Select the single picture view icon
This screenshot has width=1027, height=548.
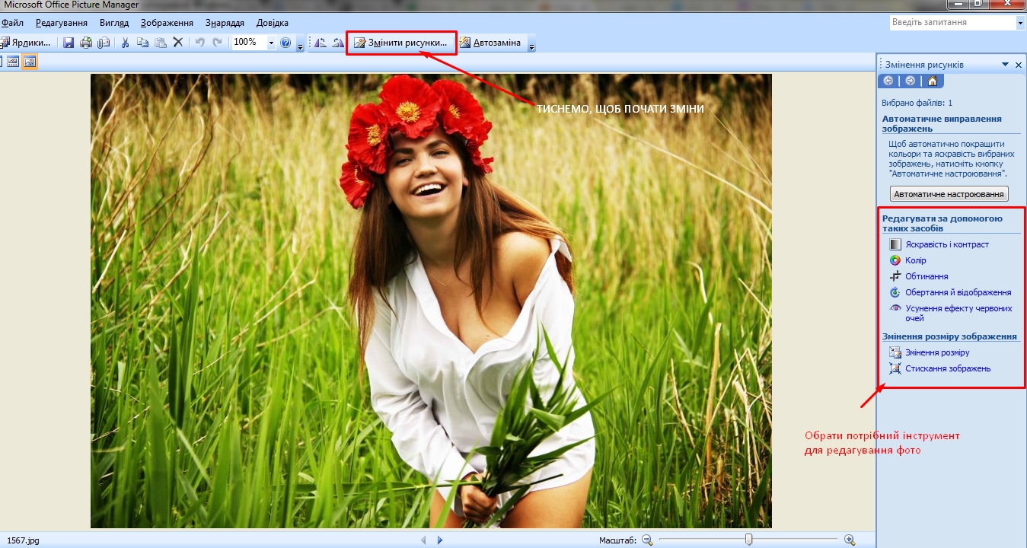(30, 62)
